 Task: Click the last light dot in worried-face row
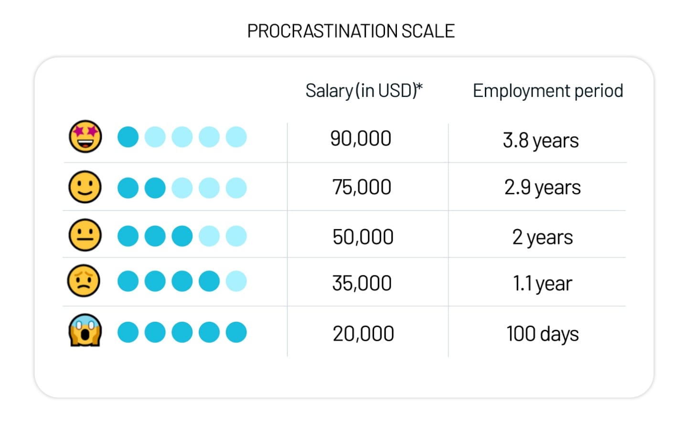tap(236, 281)
